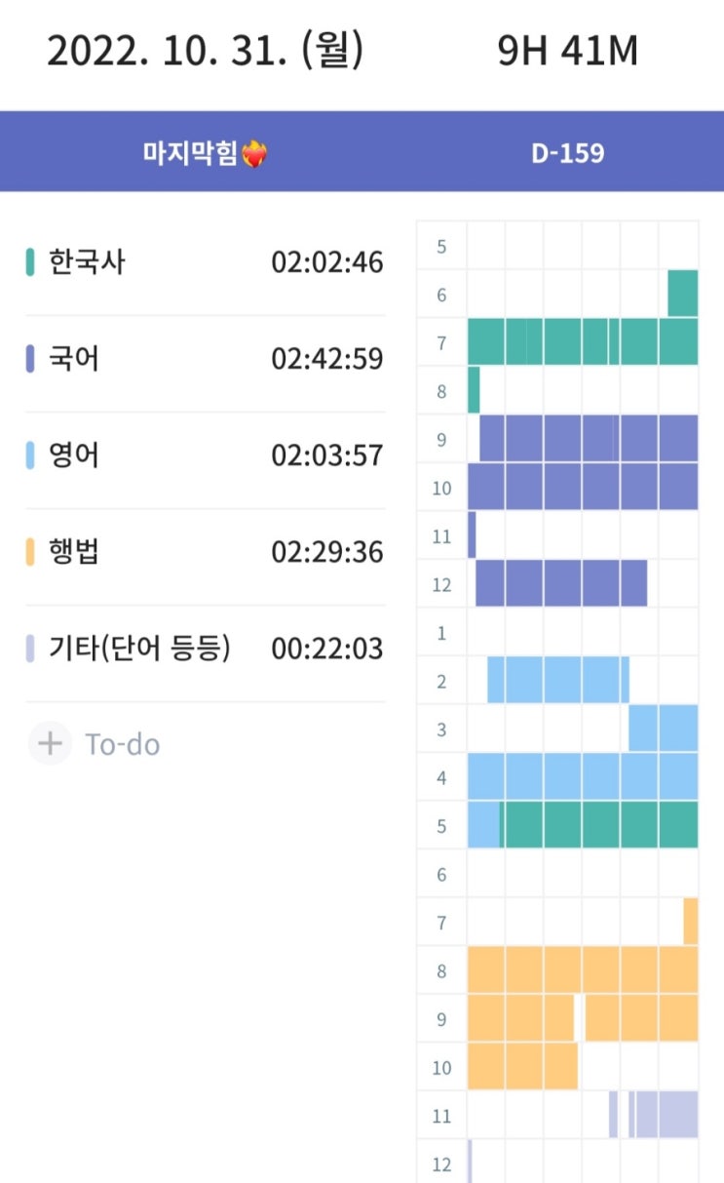Click the plus icon beside To-do
This screenshot has height=1183, width=724.
[49, 744]
